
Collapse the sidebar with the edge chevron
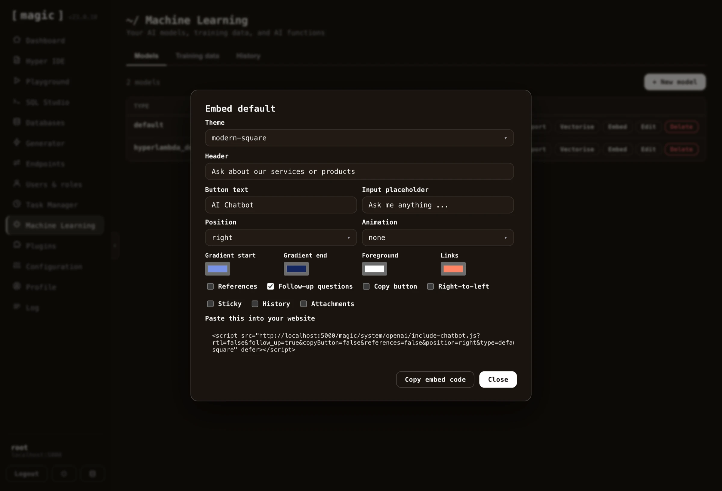pos(115,245)
